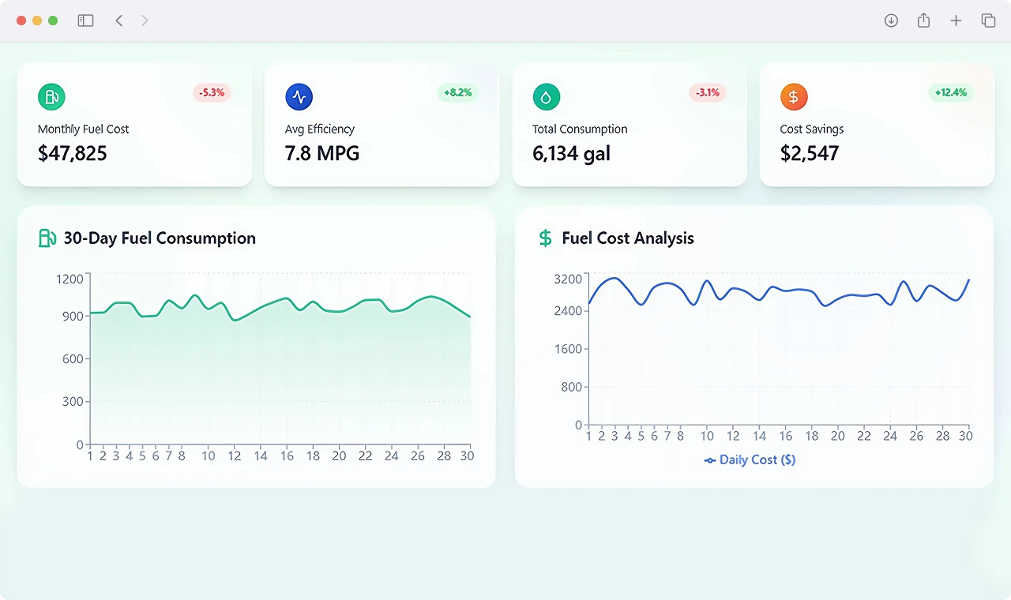
Task: Click the 1200 axis label on consumption chart
Action: click(x=70, y=278)
